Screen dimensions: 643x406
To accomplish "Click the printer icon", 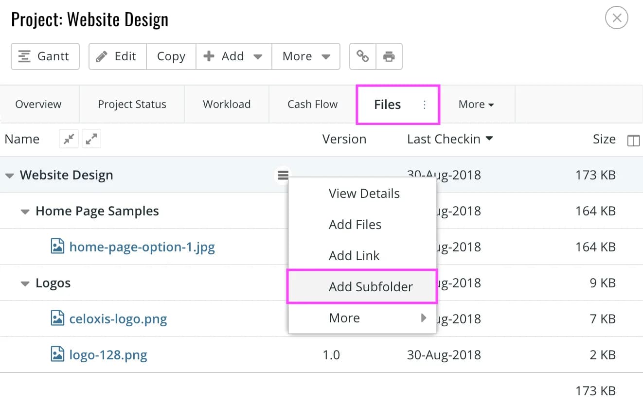I will pyautogui.click(x=389, y=56).
